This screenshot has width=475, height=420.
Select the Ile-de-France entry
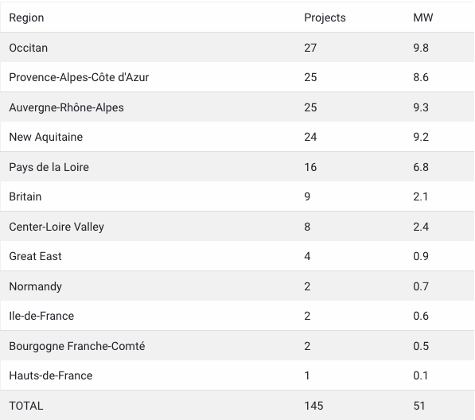tap(41, 316)
